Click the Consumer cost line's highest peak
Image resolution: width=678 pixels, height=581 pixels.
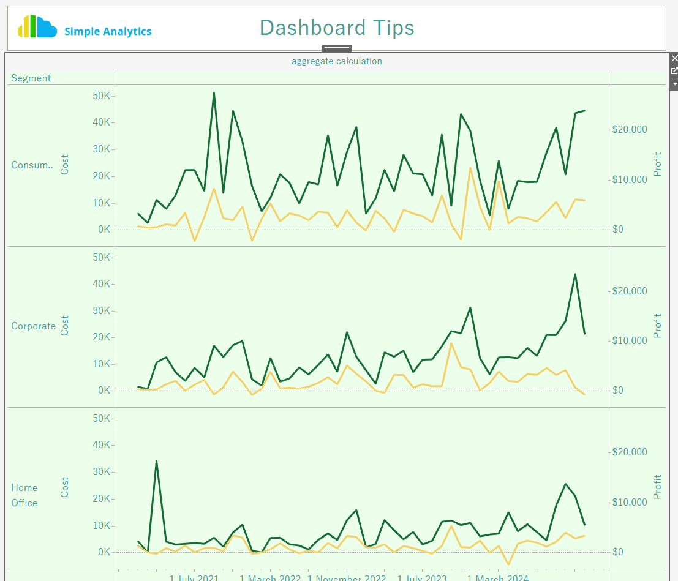214,93
